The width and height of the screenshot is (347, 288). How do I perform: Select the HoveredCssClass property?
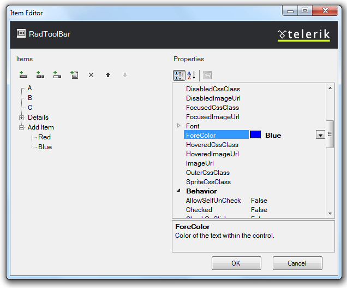click(x=212, y=145)
